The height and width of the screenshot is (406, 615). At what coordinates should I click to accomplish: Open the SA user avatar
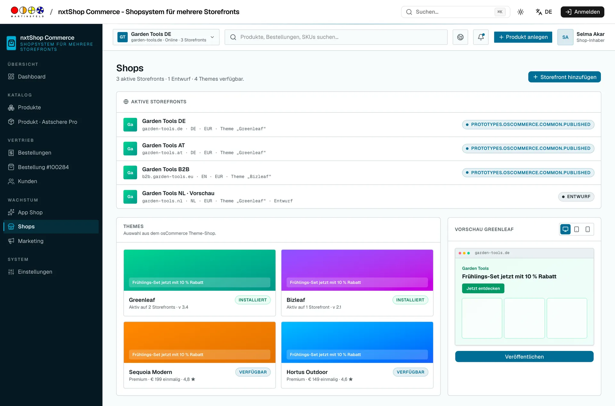click(x=565, y=37)
